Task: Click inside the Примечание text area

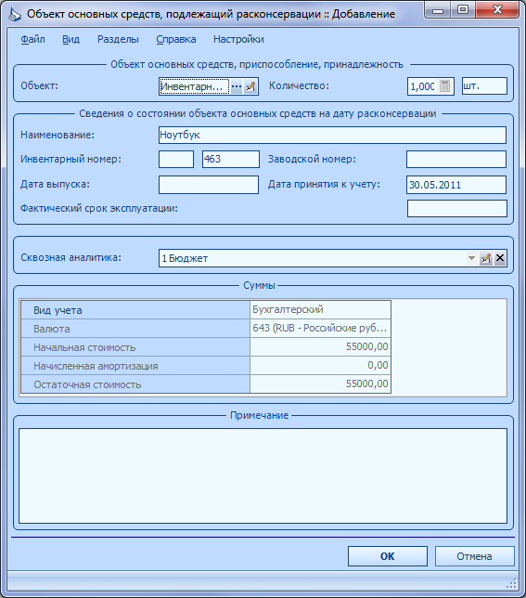Action: pos(263,475)
